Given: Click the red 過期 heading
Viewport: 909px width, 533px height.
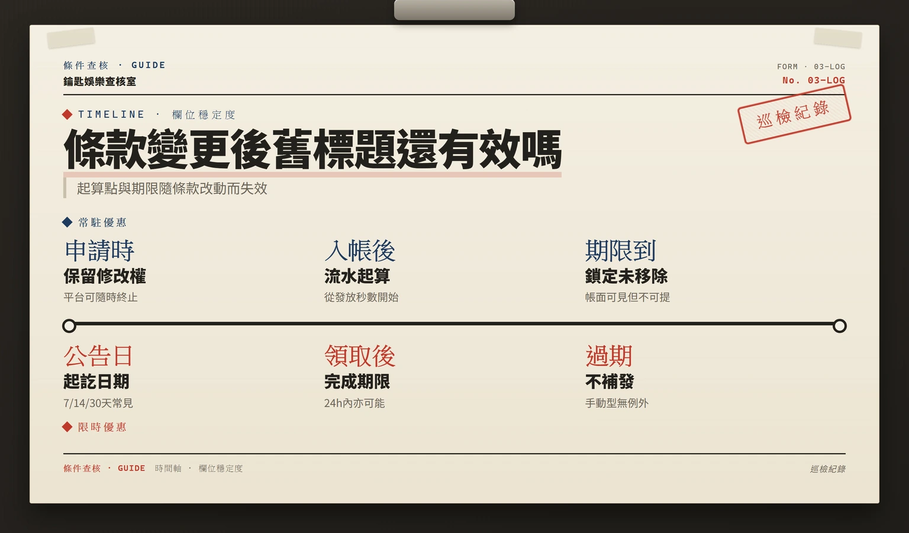Looking at the screenshot, I should pyautogui.click(x=609, y=356).
